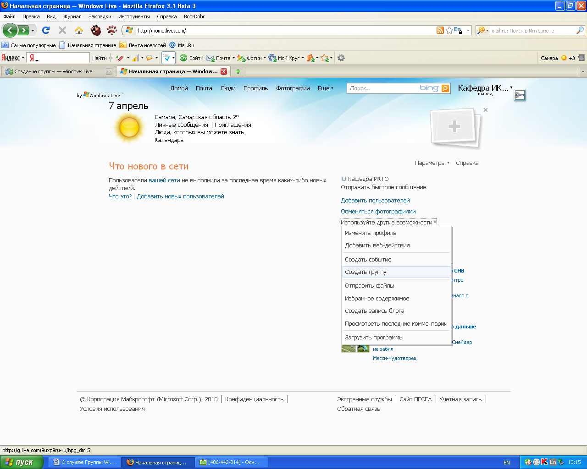
Task: Click in the Bing Поиск field
Action: (383, 88)
